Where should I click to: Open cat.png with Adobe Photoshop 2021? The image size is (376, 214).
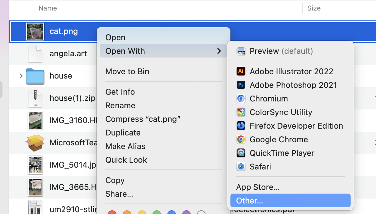(x=291, y=85)
